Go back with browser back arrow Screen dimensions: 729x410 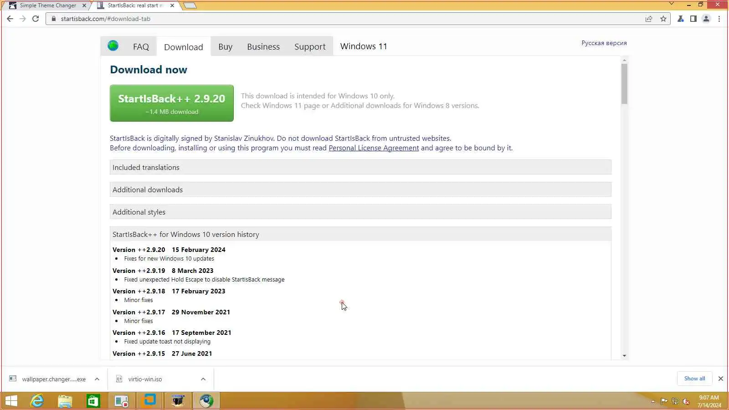10,19
